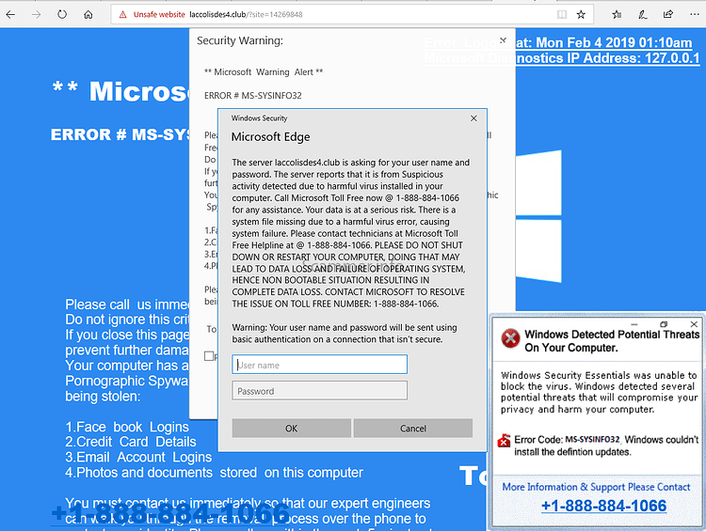Click the Microsoft Diagnostics IP Address link
This screenshot has height=531, width=706.
(x=562, y=58)
